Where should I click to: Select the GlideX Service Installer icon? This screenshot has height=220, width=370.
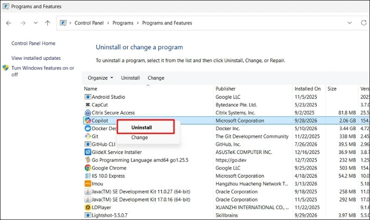(x=88, y=152)
